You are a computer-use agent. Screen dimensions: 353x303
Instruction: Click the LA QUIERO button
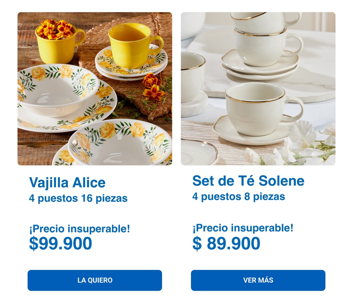click(x=95, y=280)
